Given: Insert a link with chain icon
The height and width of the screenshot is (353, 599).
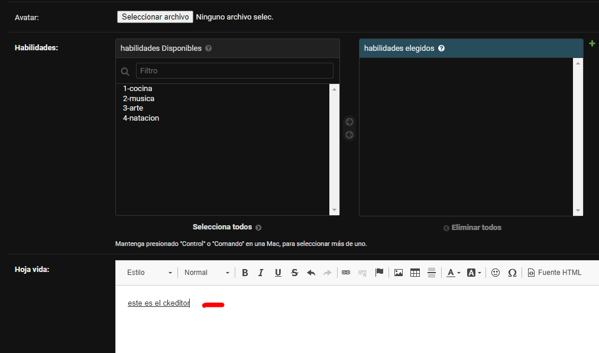Looking at the screenshot, I should (346, 273).
